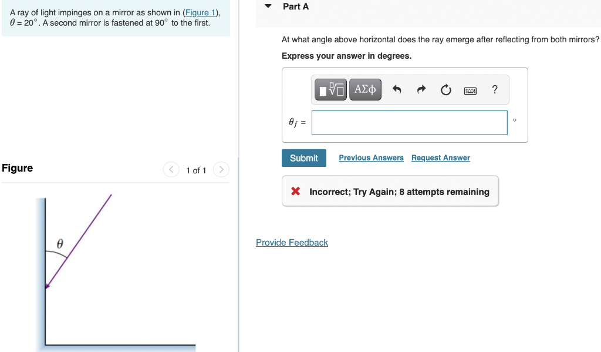Click the red incorrect X icon
The height and width of the screenshot is (352, 601).
click(296, 191)
